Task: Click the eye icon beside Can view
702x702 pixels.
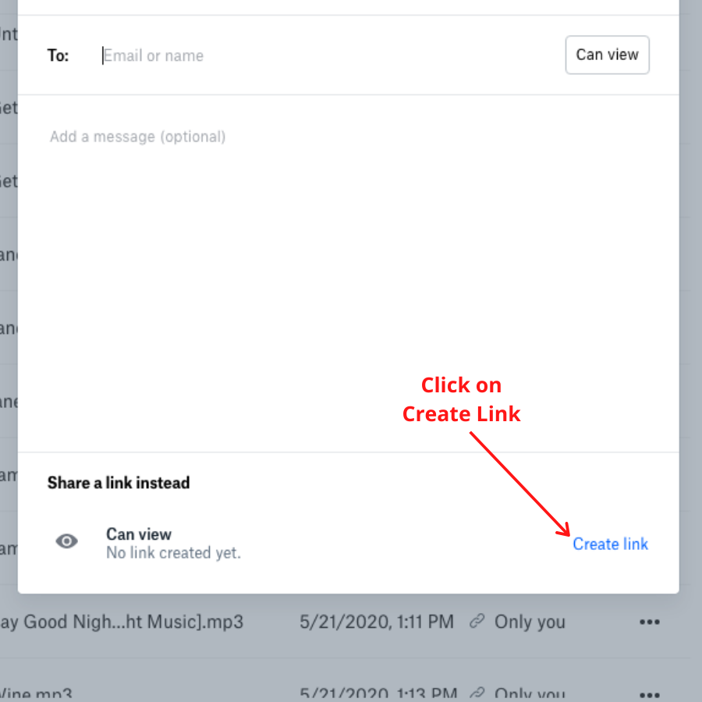Action: [x=67, y=541]
